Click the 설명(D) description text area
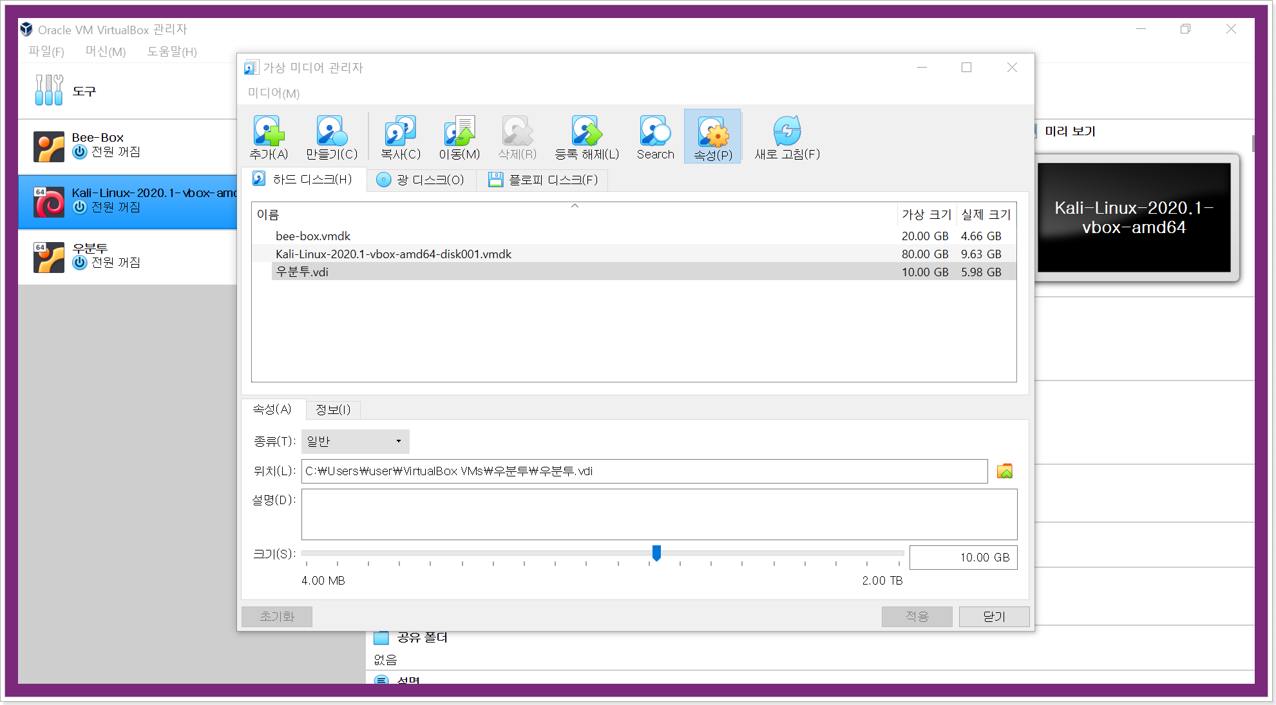1276x705 pixels. [659, 514]
